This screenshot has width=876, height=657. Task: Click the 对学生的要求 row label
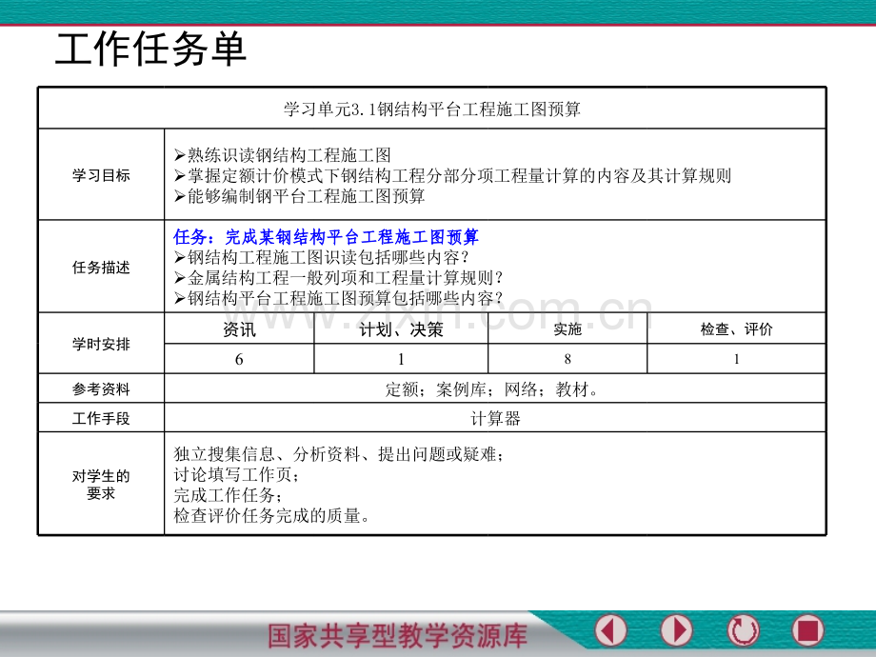coord(101,484)
